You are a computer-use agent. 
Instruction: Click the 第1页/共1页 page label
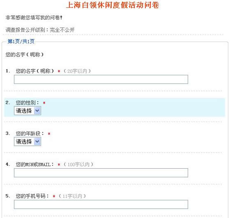click(21, 42)
